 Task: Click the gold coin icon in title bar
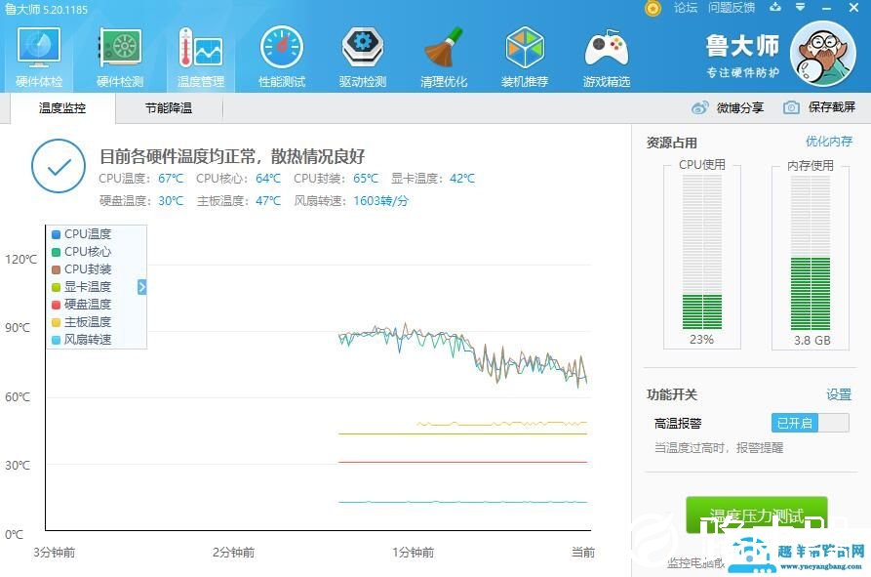coord(653,9)
